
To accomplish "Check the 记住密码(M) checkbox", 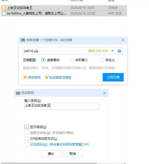I will click(27, 144).
